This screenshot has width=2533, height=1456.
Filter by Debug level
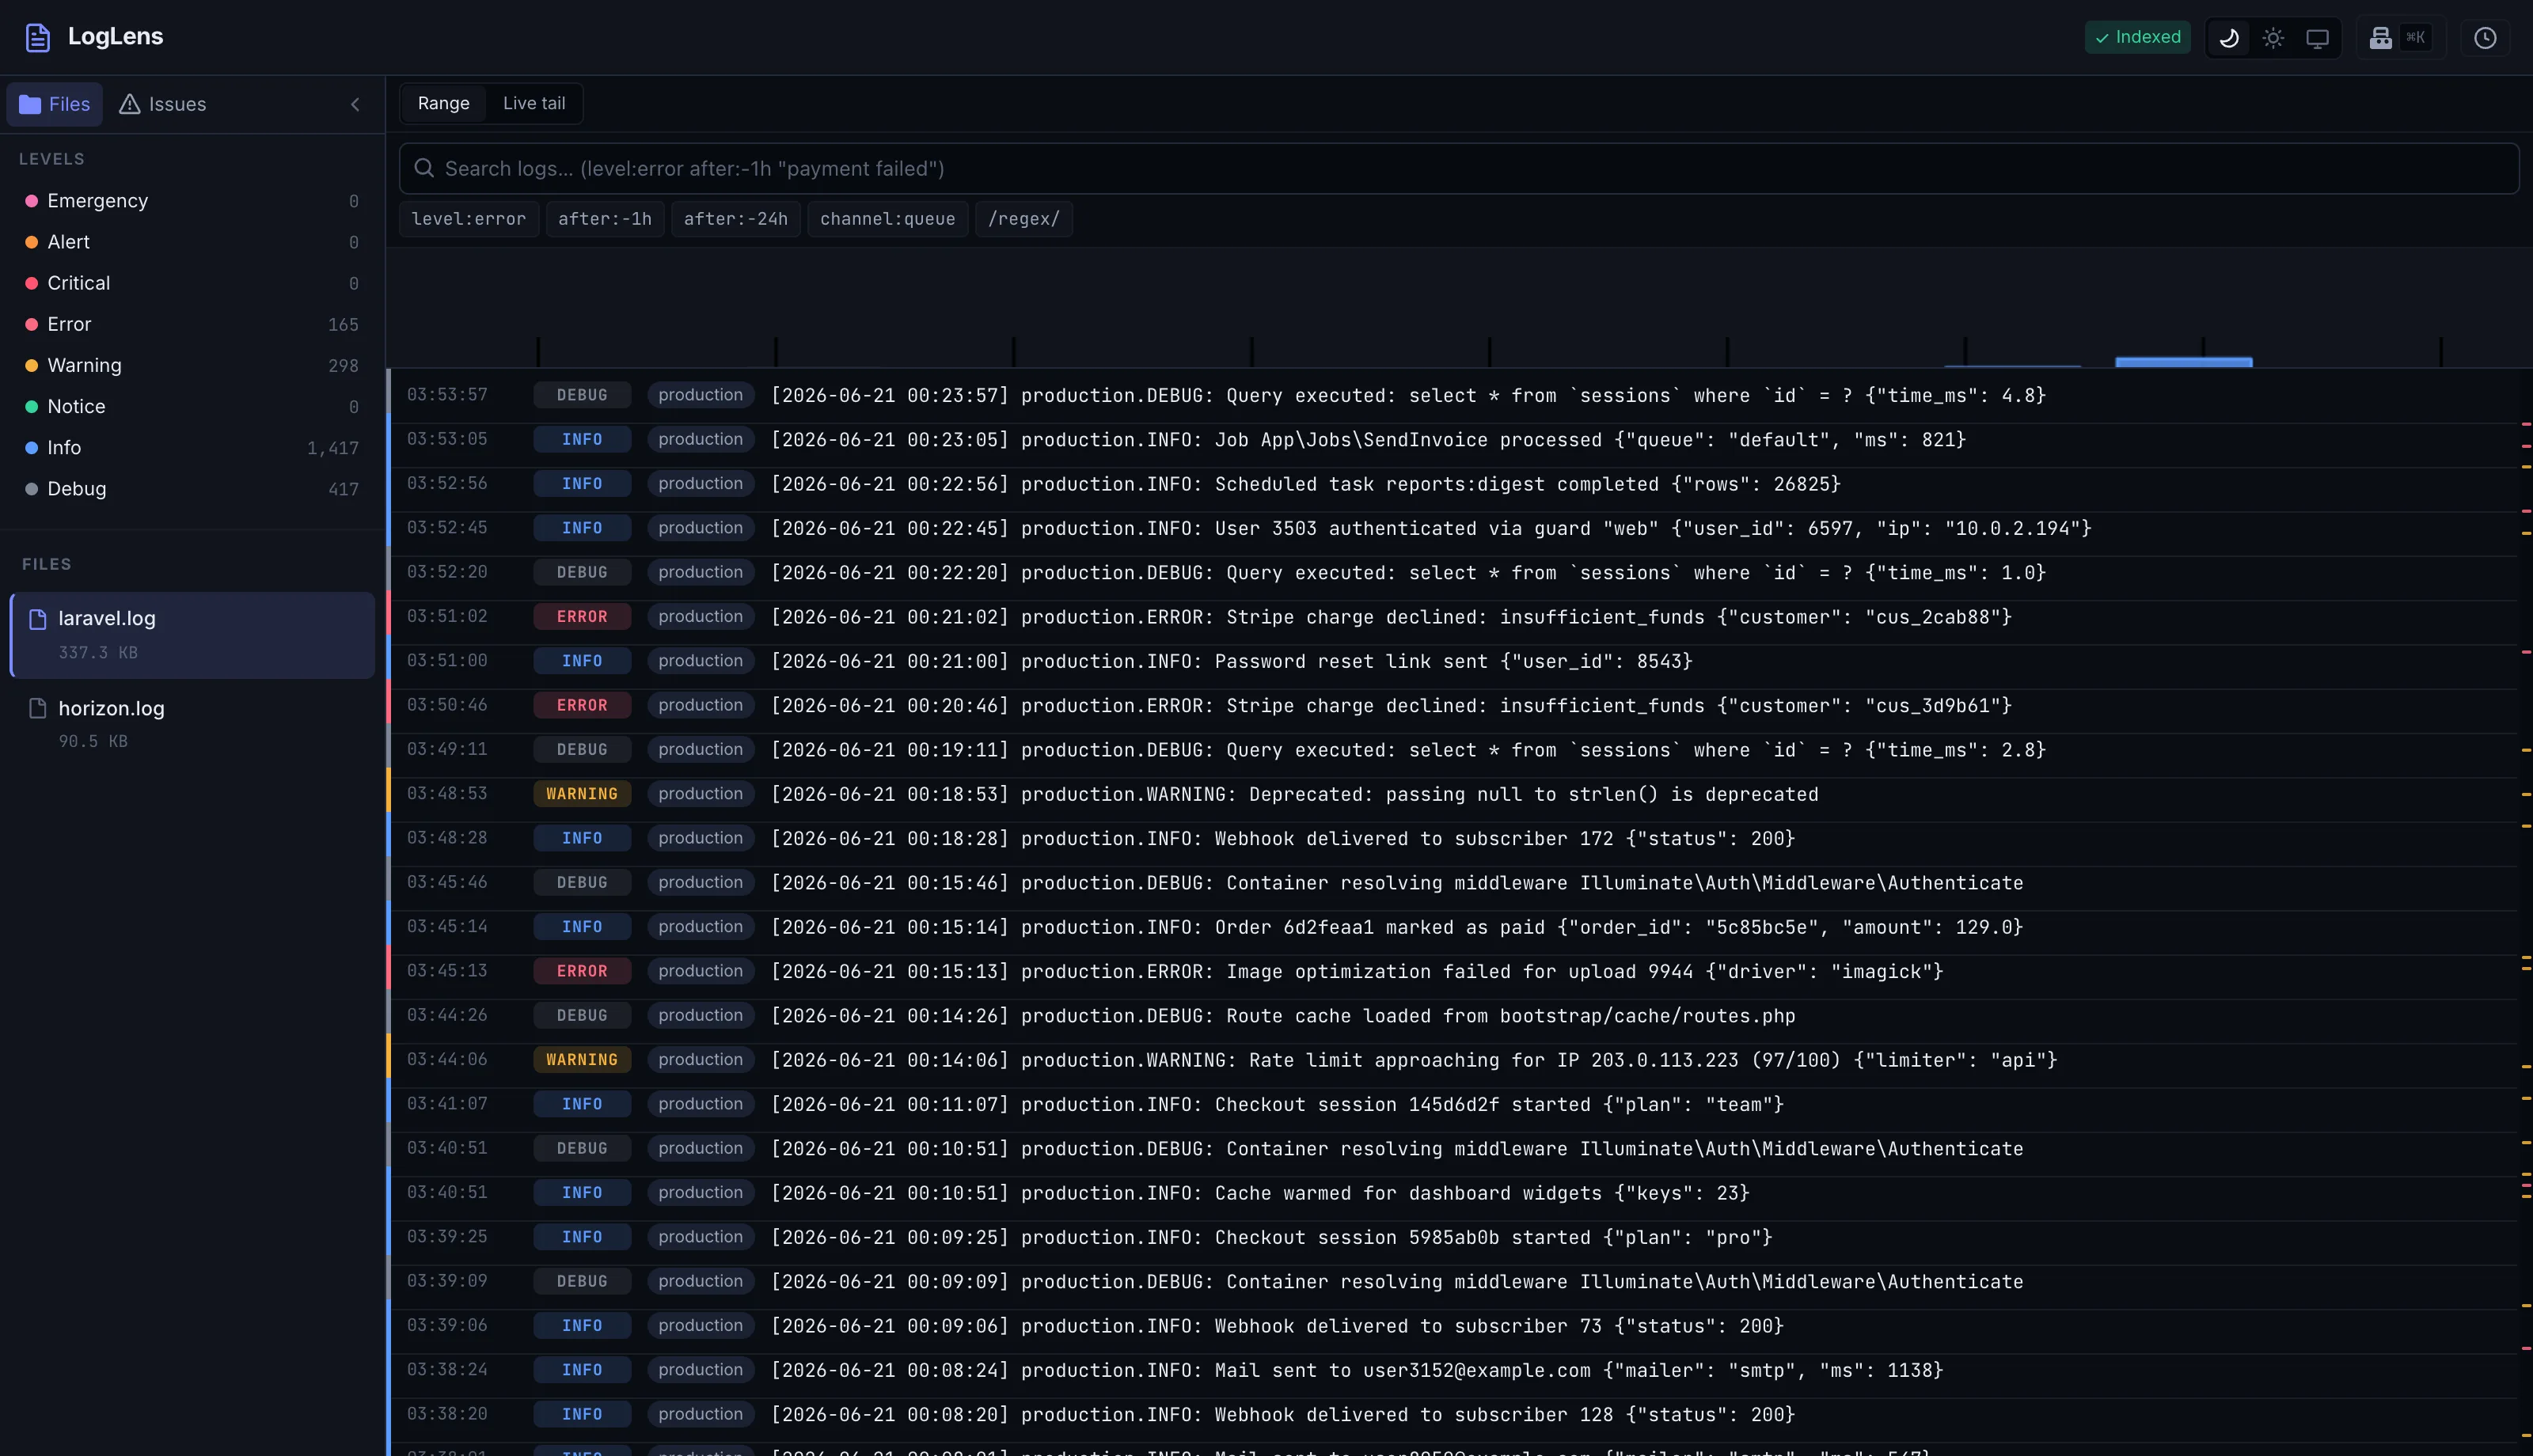tap(192, 488)
